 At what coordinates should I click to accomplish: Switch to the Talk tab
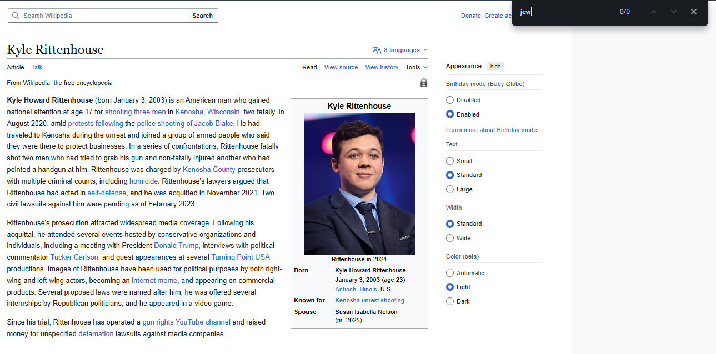[37, 67]
